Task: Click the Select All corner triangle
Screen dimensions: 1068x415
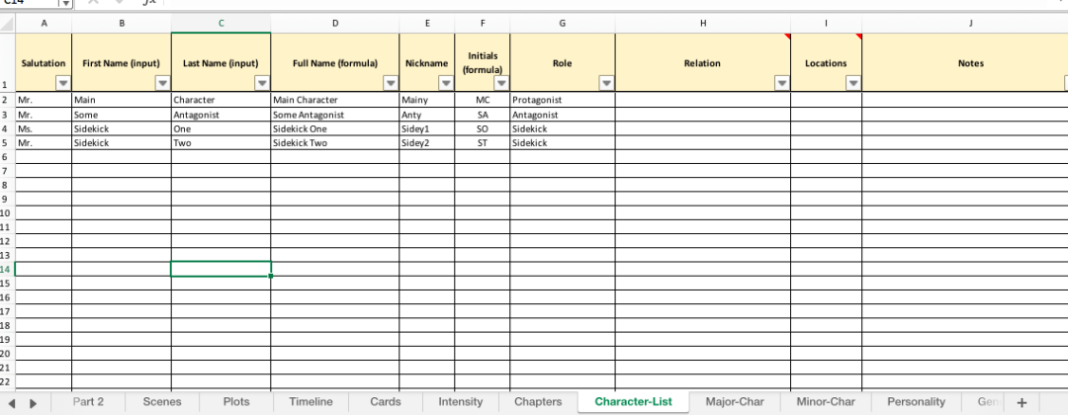Action: coord(8,25)
